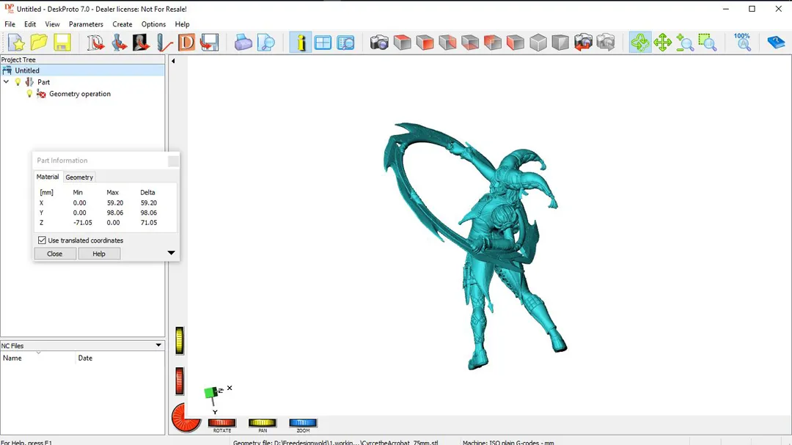This screenshot has width=792, height=445.
Task: Click the first camera view icon
Action: pyautogui.click(x=379, y=43)
